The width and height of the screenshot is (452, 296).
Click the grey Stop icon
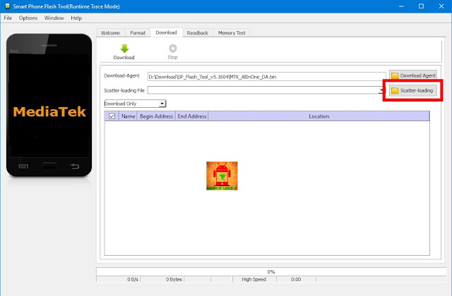pos(172,49)
